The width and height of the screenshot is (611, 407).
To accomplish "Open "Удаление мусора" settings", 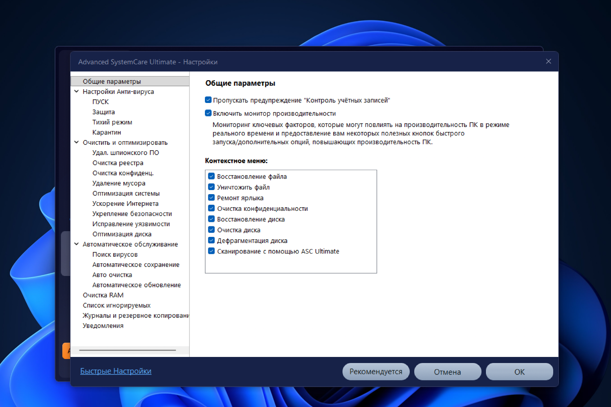I will coord(119,183).
